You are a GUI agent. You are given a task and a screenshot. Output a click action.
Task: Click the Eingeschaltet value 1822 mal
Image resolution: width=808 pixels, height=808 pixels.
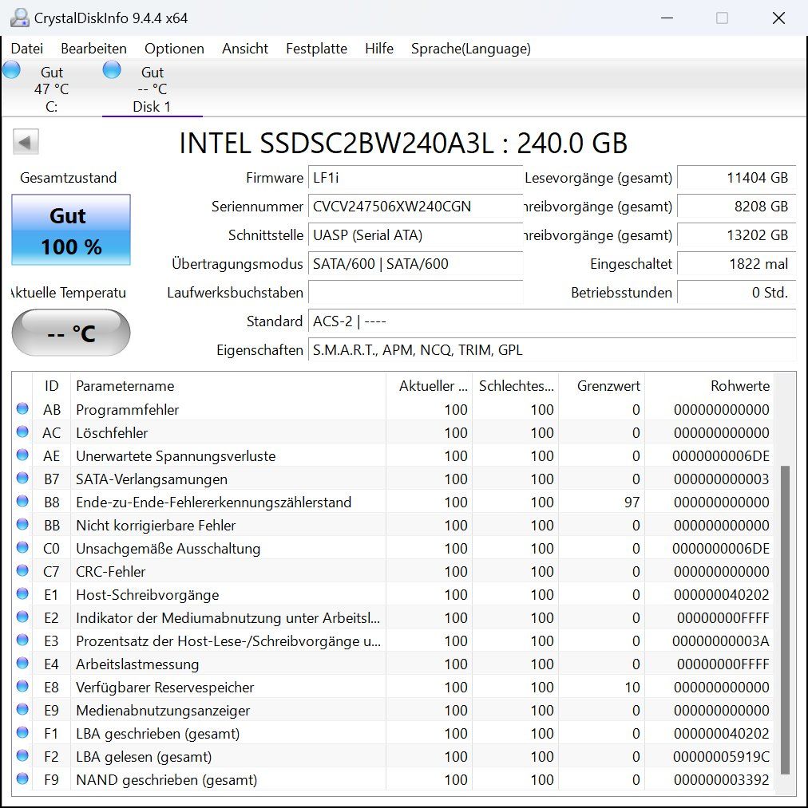[736, 264]
